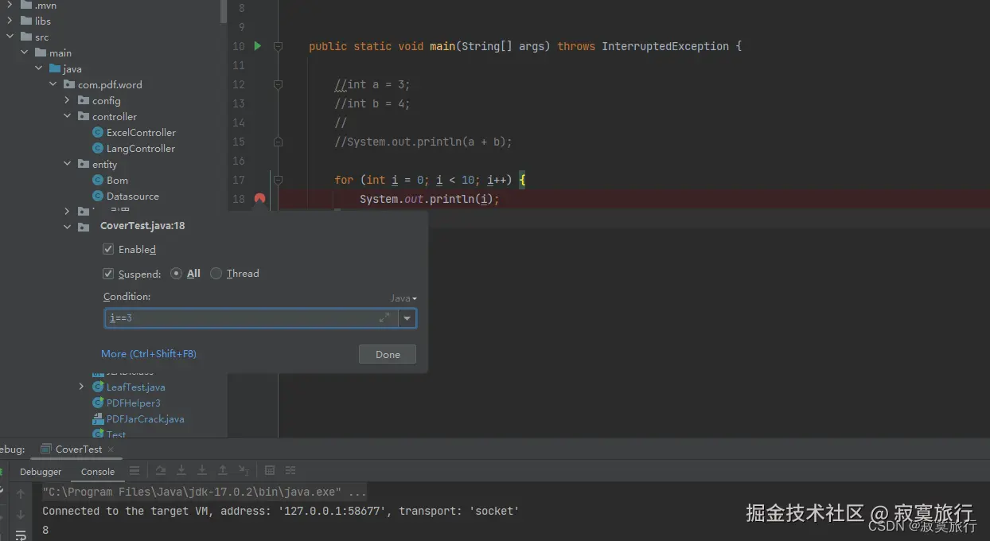Click the commented 'int a = 3;' line
Image resolution: width=990 pixels, height=541 pixels.
372,84
